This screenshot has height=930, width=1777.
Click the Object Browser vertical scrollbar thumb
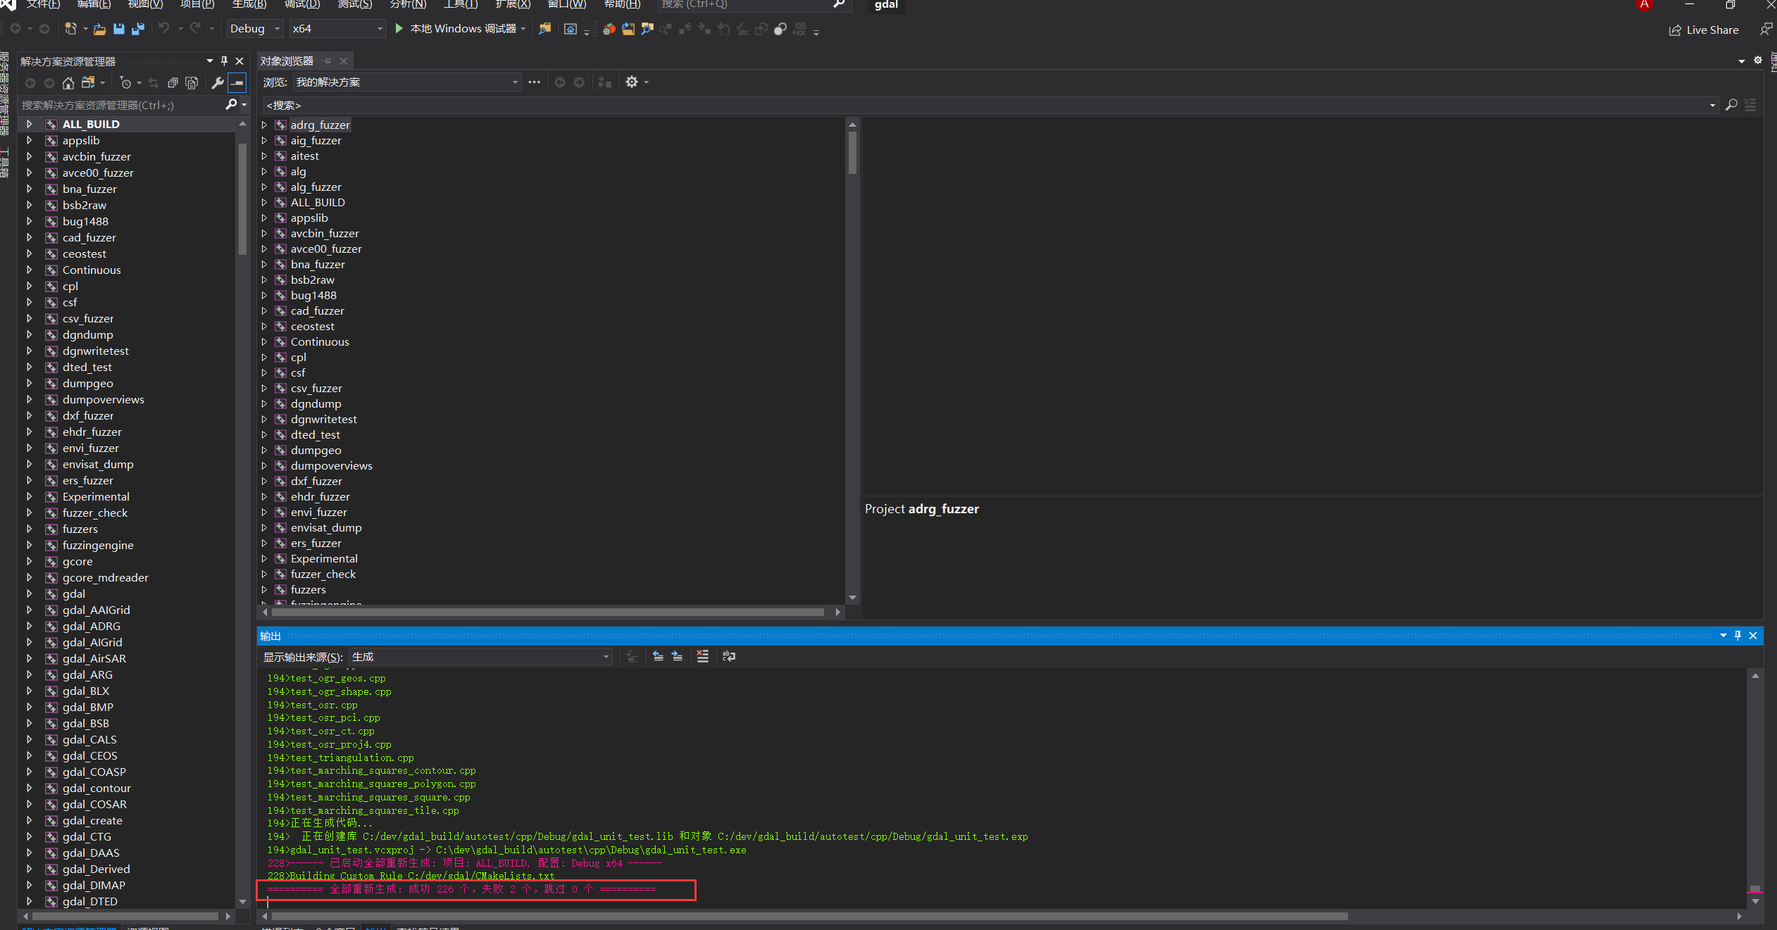[x=852, y=153]
